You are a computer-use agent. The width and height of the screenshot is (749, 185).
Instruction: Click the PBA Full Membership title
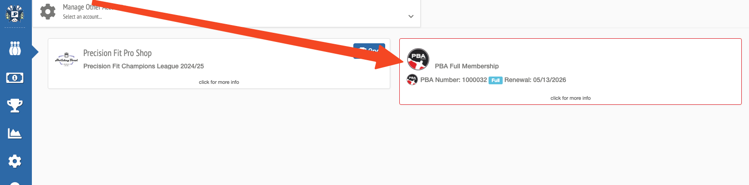pyautogui.click(x=467, y=66)
